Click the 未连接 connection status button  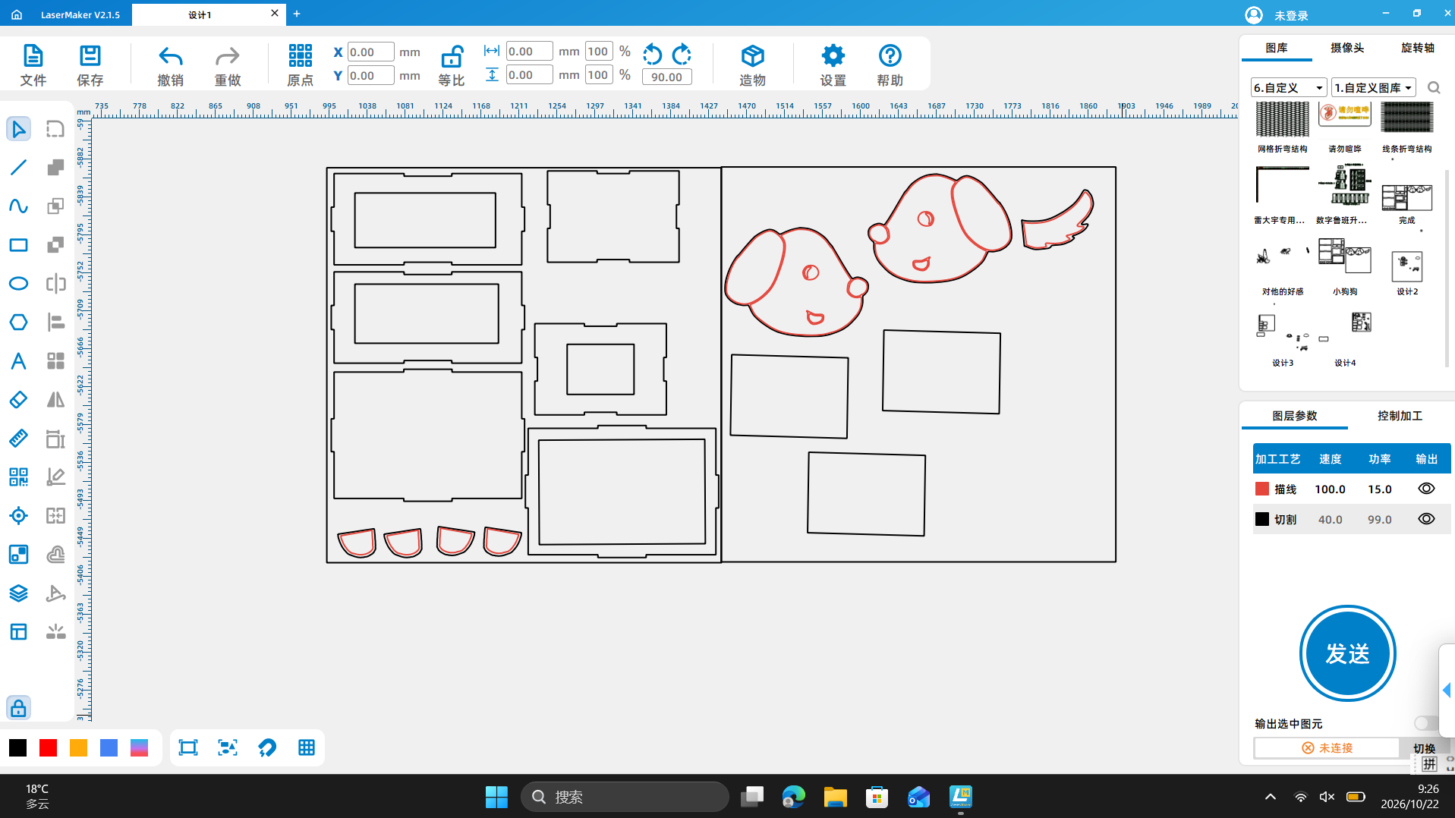point(1327,747)
